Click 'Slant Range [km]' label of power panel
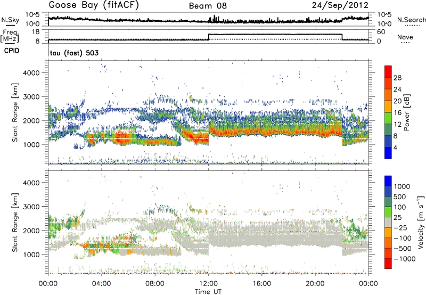Image resolution: width=426 pixels, height=295 pixels. click(15, 112)
